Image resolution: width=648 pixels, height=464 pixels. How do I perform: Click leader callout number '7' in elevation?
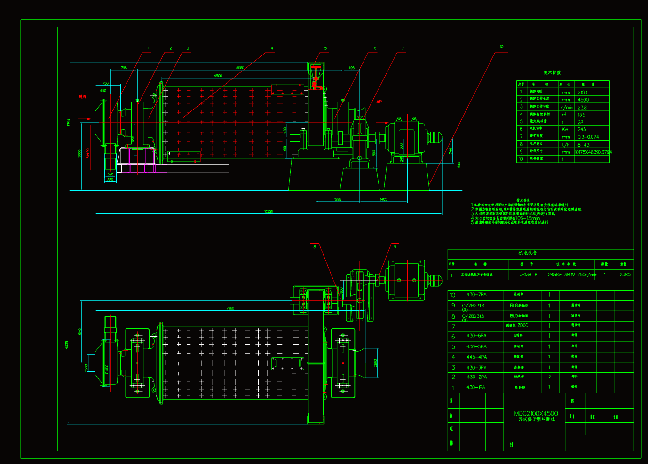pos(403,48)
